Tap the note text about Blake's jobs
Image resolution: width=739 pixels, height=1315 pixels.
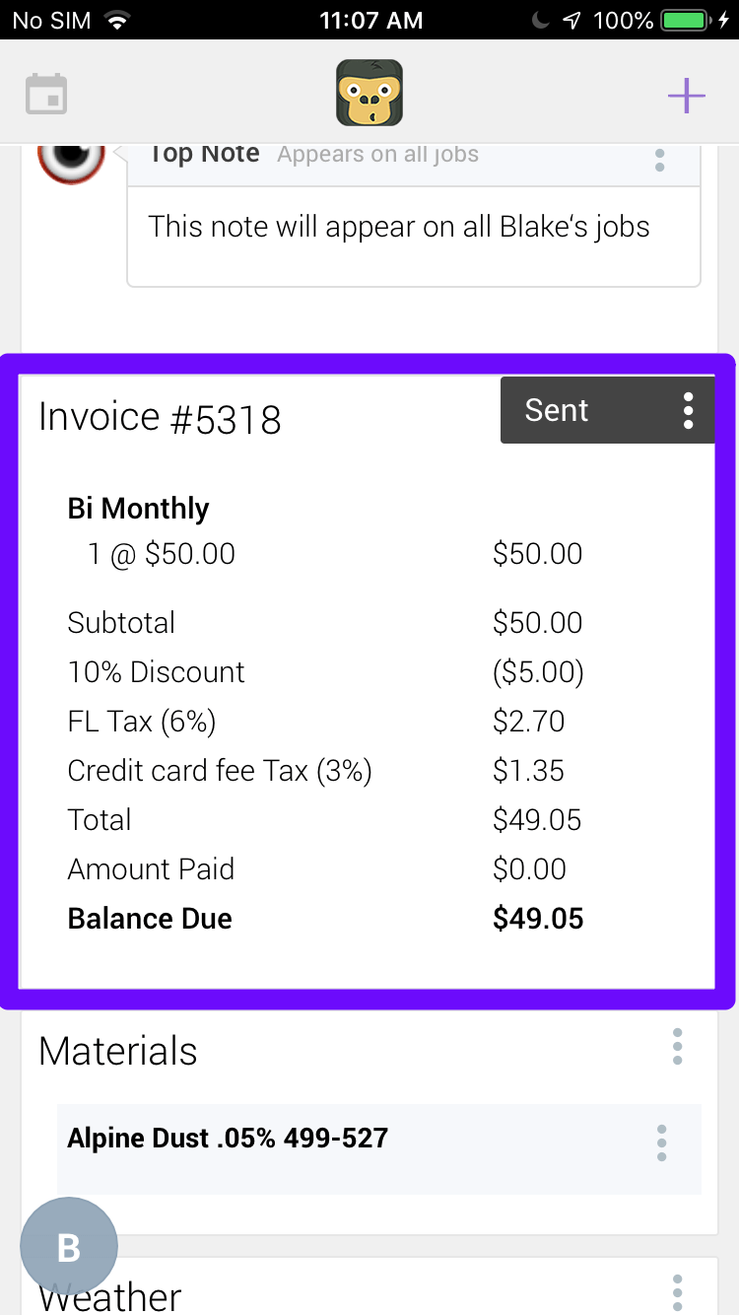click(x=399, y=227)
